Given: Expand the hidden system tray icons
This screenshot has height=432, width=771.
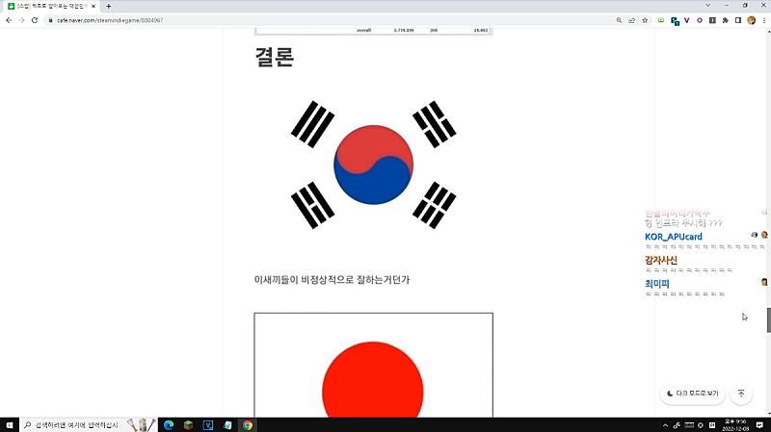Looking at the screenshot, I should click(x=665, y=425).
